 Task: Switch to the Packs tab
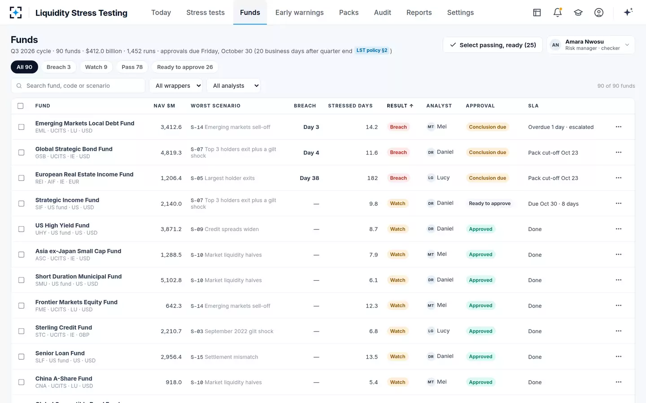(x=349, y=13)
